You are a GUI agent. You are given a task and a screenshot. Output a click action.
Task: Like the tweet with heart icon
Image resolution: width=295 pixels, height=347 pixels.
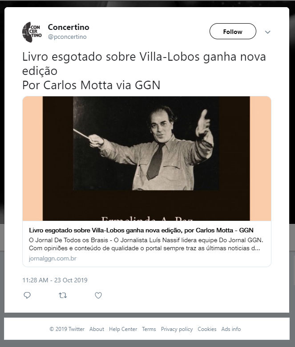click(98, 295)
